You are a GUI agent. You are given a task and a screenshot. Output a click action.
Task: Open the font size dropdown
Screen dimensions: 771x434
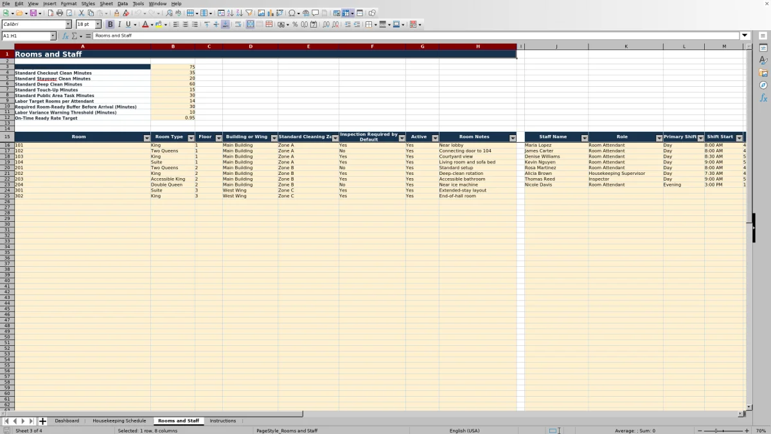coord(98,24)
